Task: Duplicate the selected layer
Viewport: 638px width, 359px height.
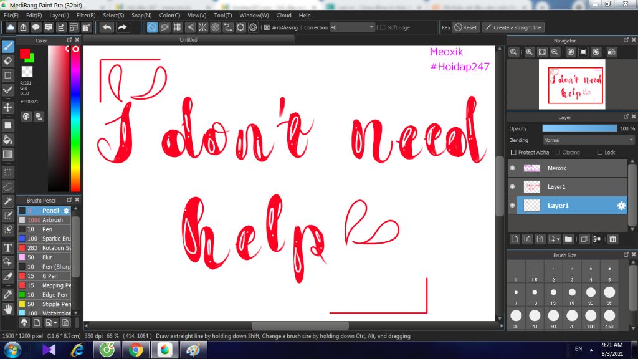Action: coord(584,239)
